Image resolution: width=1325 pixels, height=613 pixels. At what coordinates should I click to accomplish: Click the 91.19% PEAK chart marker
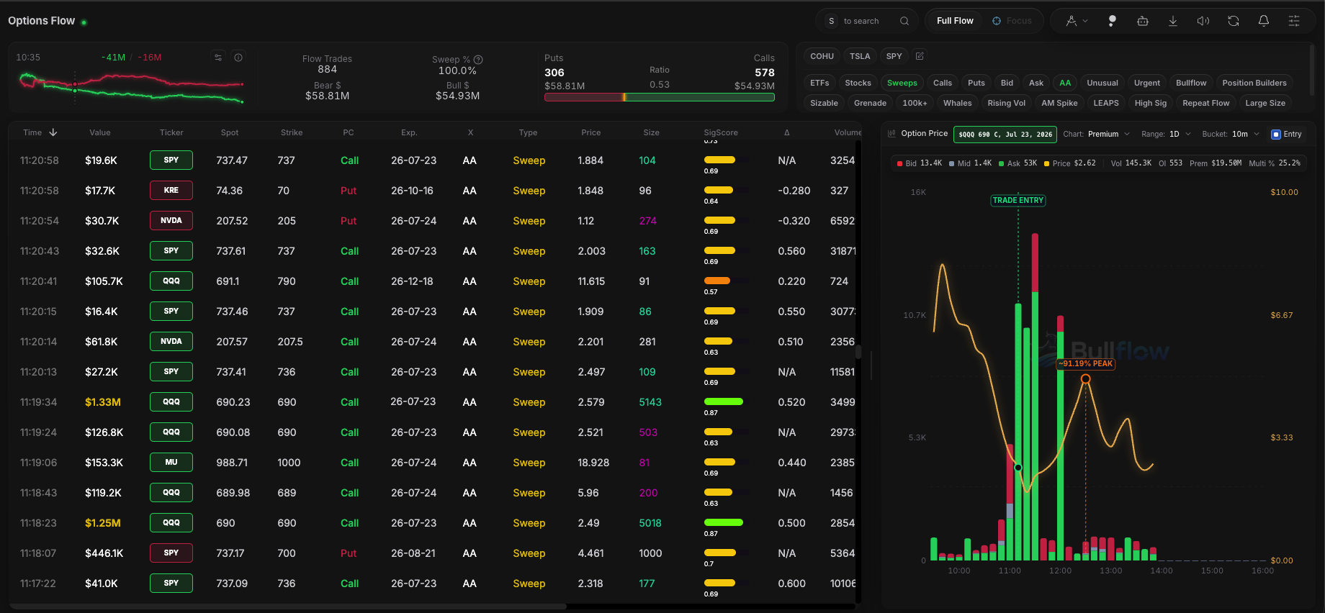[x=1086, y=364]
